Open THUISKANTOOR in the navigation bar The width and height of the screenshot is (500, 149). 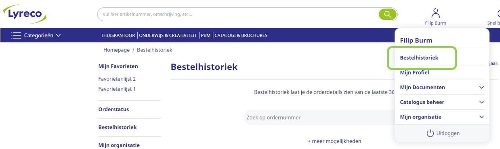118,35
